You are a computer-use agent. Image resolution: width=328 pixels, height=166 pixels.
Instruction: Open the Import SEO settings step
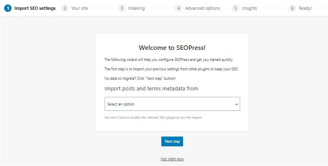35,8
